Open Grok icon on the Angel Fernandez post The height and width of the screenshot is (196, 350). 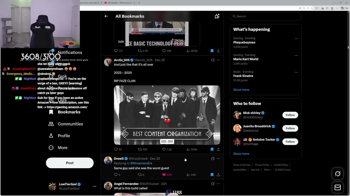click(213, 184)
